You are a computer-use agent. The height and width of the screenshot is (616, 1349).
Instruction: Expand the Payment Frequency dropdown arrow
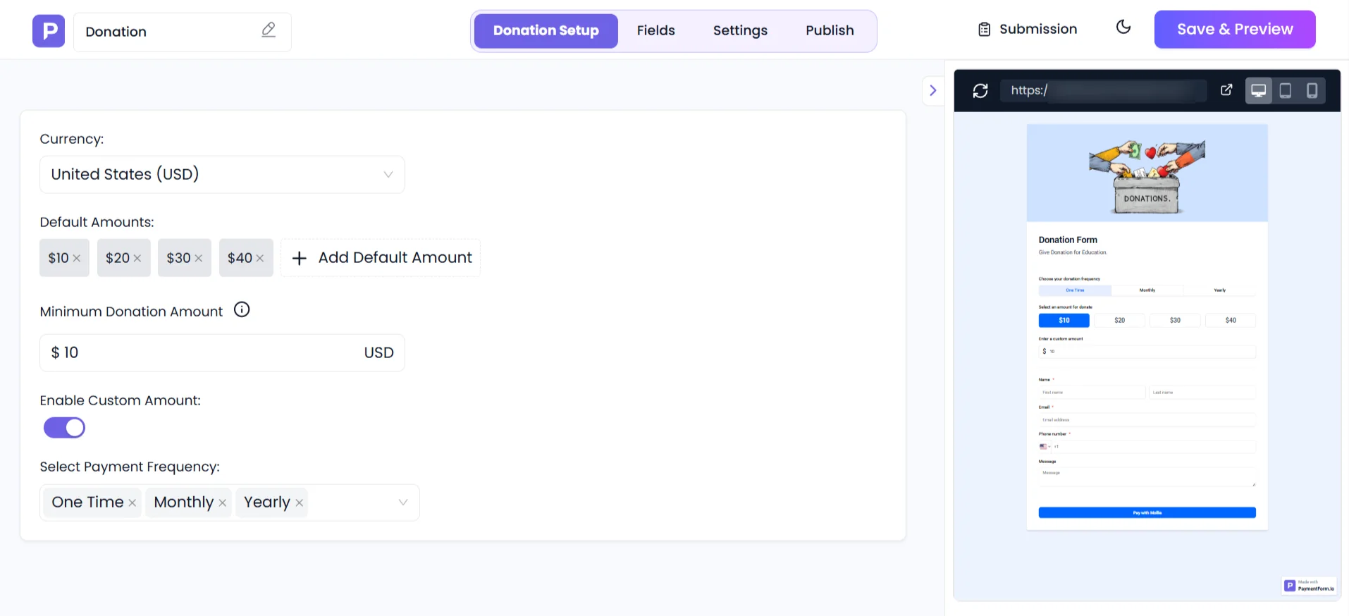403,503
